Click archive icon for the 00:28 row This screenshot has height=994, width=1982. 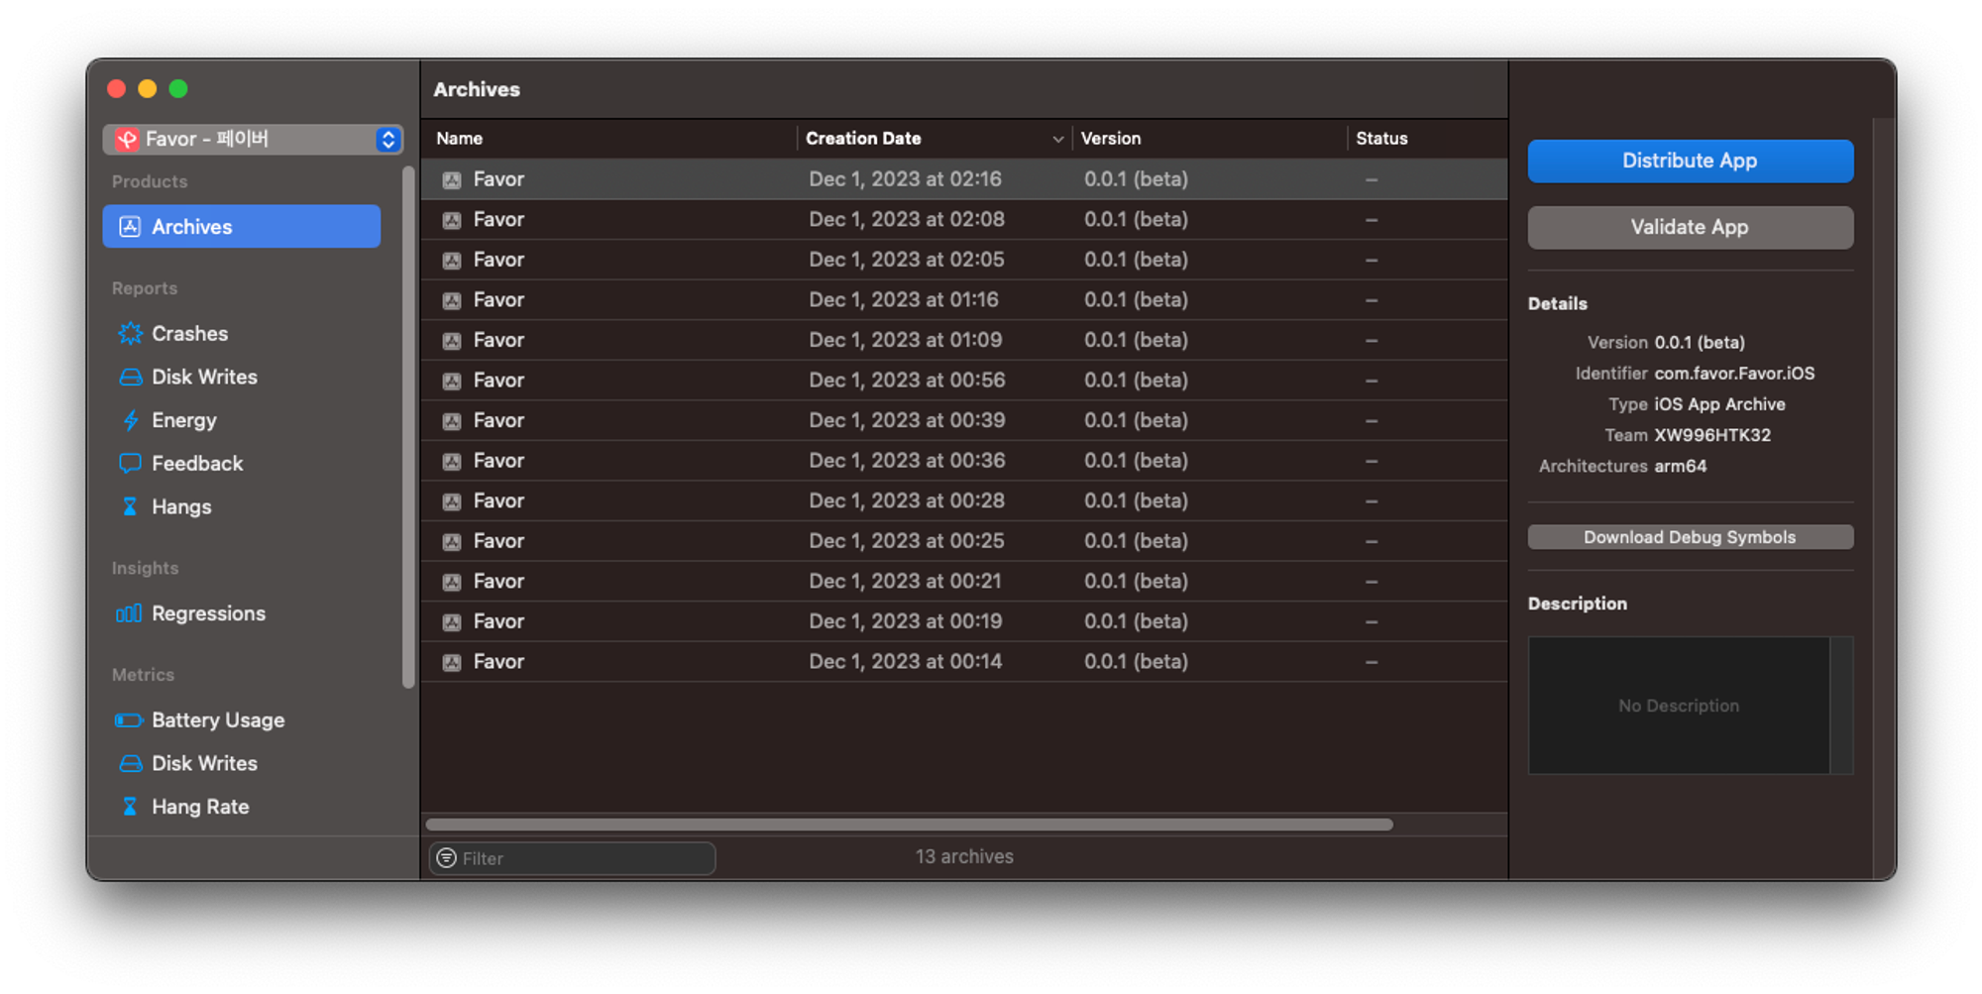coord(452,501)
